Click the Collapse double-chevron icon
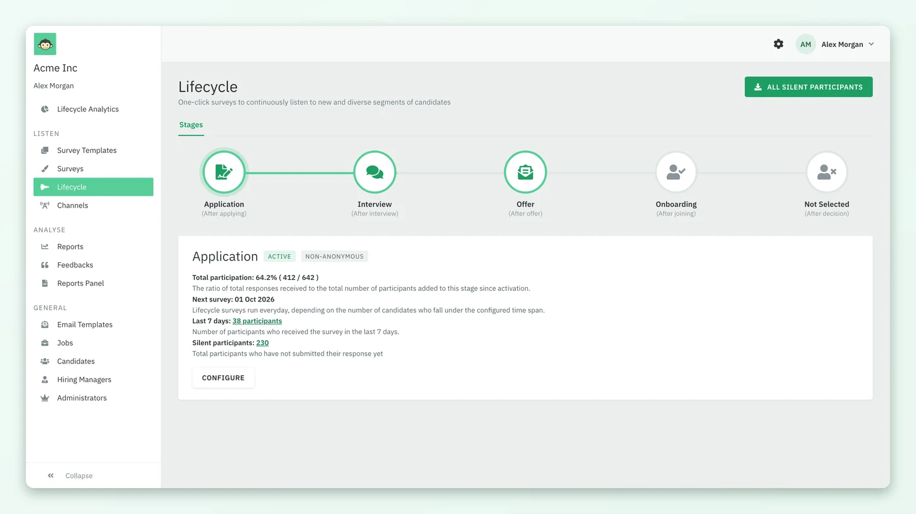The height and width of the screenshot is (514, 916). pyautogui.click(x=51, y=475)
